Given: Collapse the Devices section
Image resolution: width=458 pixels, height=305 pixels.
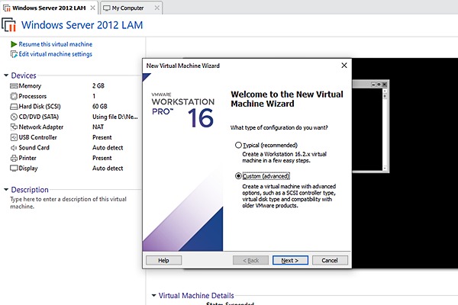Looking at the screenshot, I should (x=6, y=75).
